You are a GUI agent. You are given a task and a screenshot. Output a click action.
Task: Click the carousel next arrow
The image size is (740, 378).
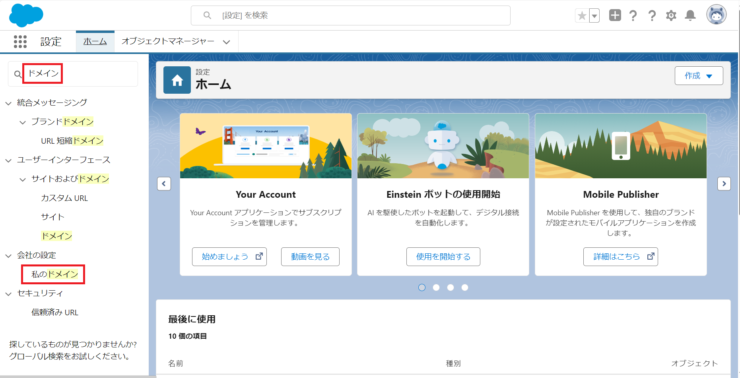click(724, 183)
